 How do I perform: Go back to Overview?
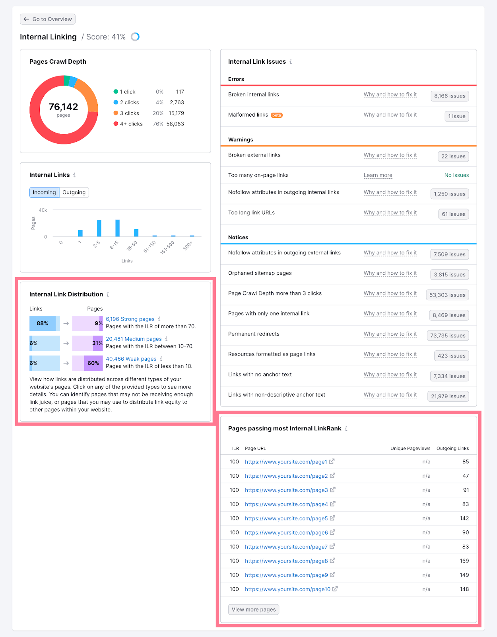[x=48, y=19]
